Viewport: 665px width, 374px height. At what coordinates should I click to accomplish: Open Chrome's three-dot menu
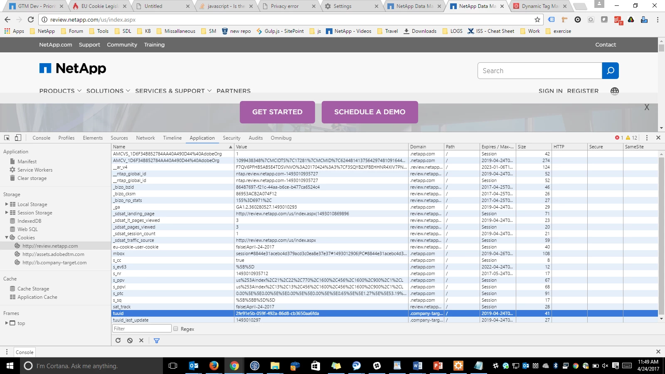point(658,20)
